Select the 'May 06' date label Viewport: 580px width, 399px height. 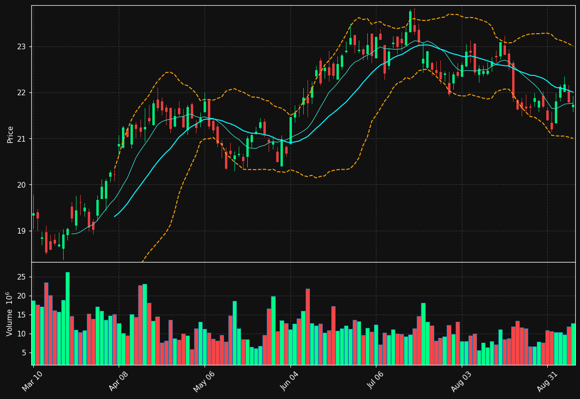(x=204, y=381)
